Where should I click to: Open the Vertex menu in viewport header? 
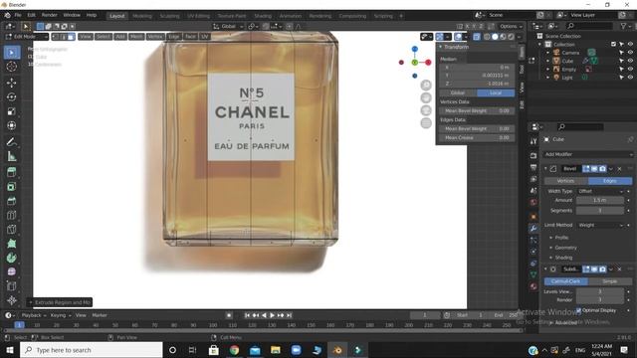(x=155, y=37)
